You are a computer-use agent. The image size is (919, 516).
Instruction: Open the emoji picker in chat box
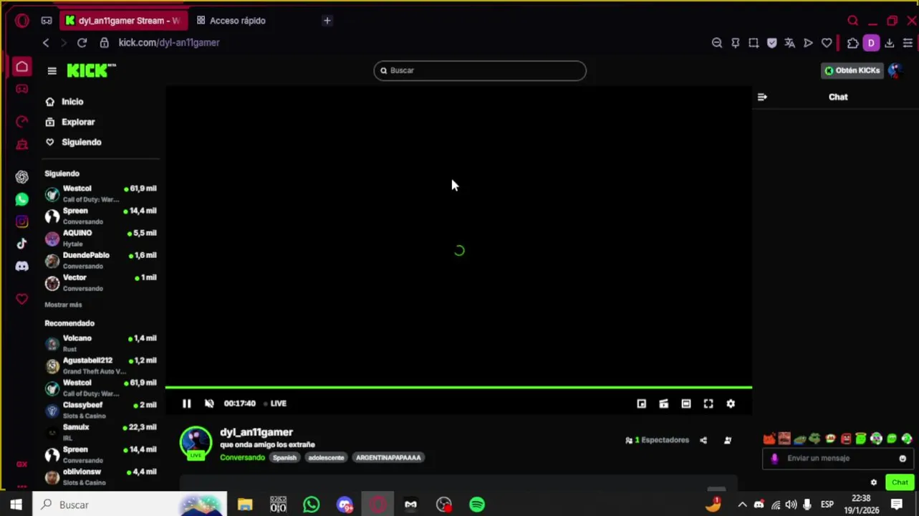903,459
